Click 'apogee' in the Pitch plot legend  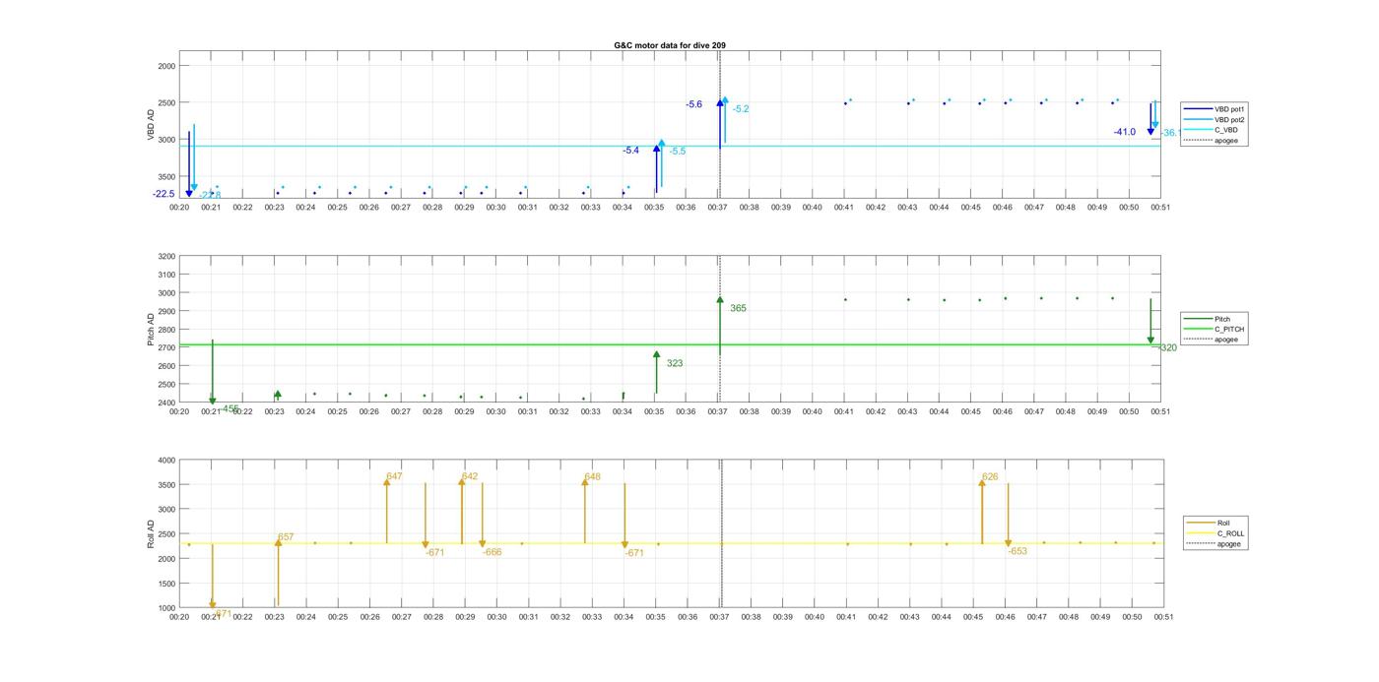1213,340
